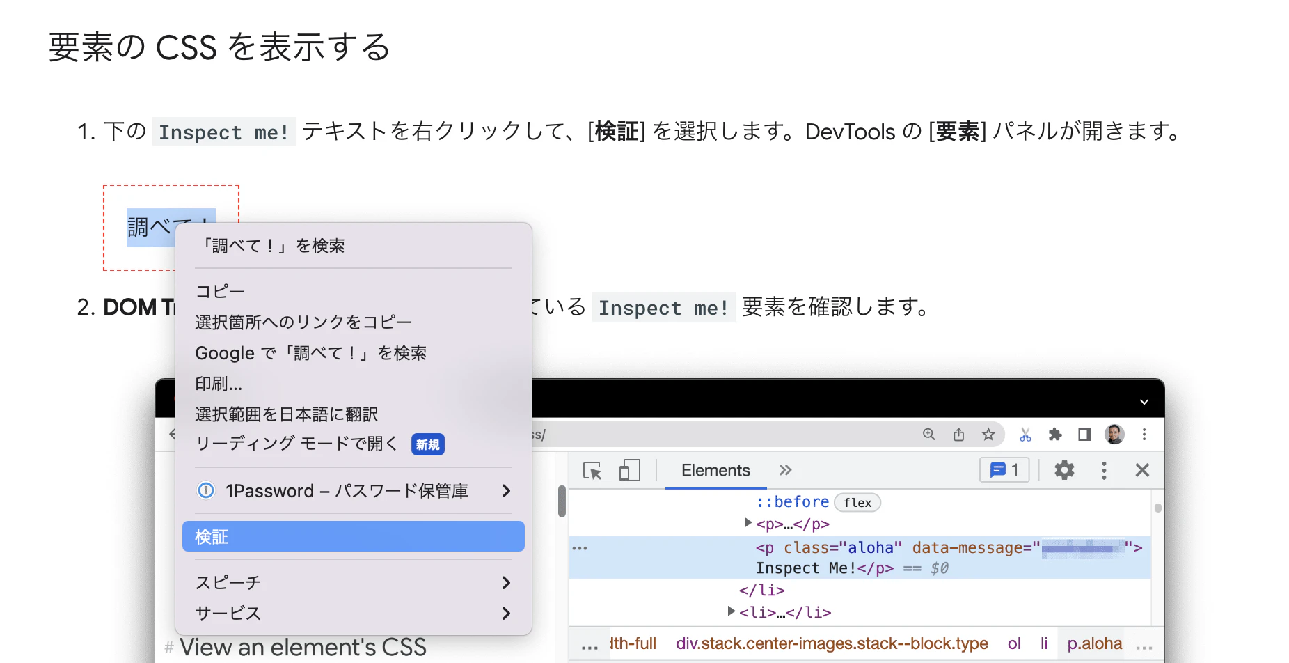Click the zoom magnifier icon in address bar
This screenshot has height=663, width=1289.
tap(928, 435)
